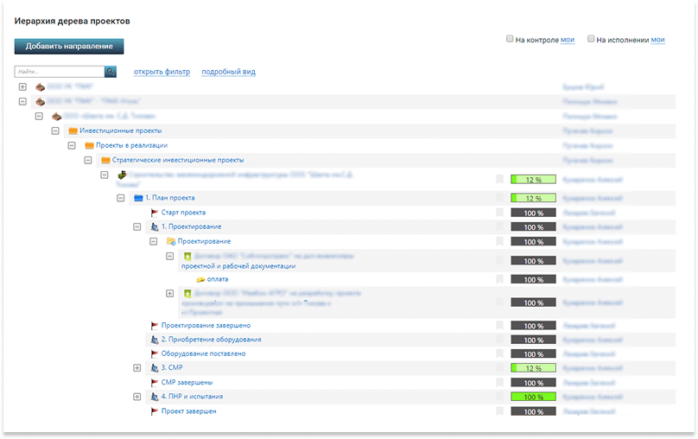Click the coin icon next to оплата
This screenshot has width=698, height=439.
click(x=200, y=280)
